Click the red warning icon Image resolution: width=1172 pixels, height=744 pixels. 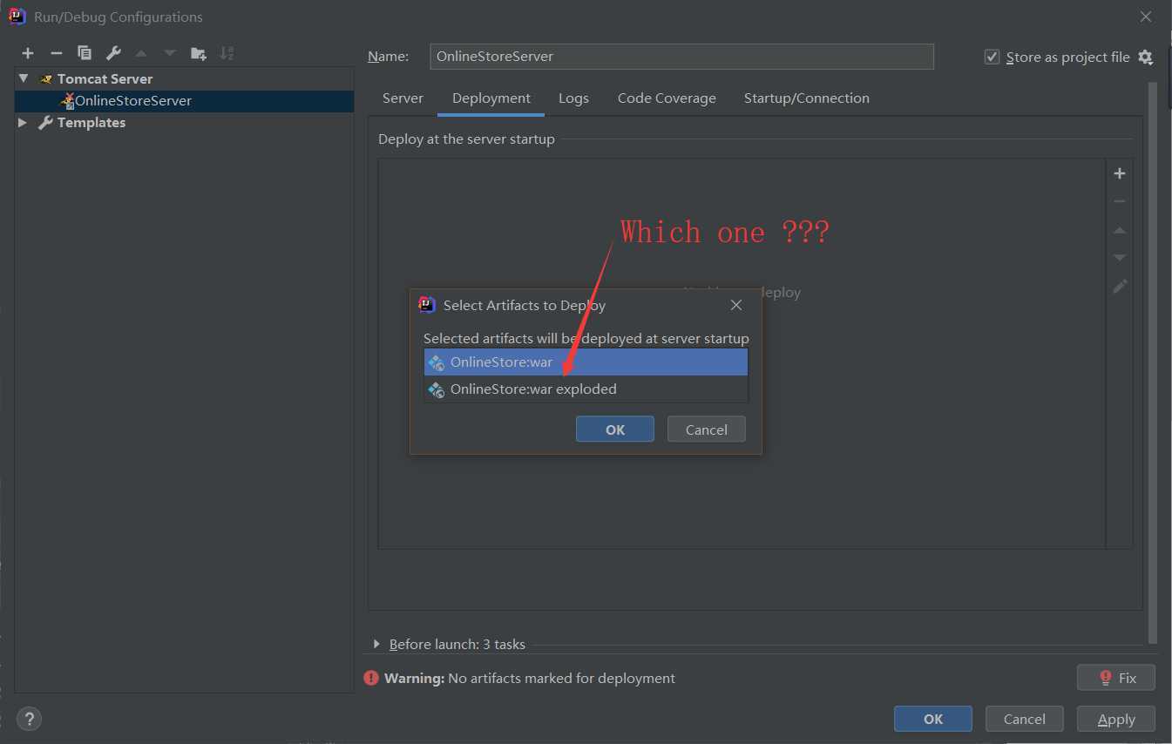tap(372, 678)
